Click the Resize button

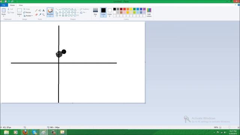27,12
